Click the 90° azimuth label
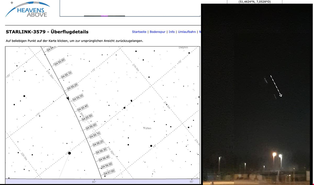Image resolution: width=314 pixels, height=185 pixels. click(x=192, y=182)
